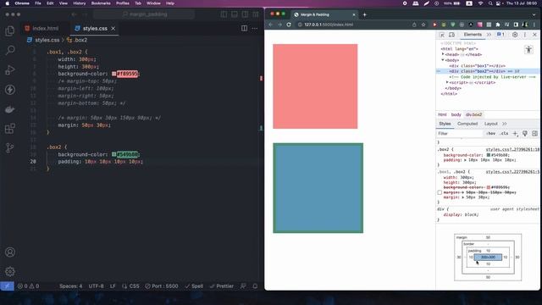
Task: Select the DevTools Elements tab
Action: [473, 35]
